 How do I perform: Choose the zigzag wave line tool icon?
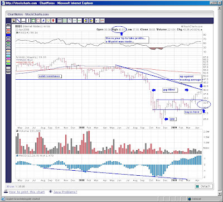click(75, 21)
